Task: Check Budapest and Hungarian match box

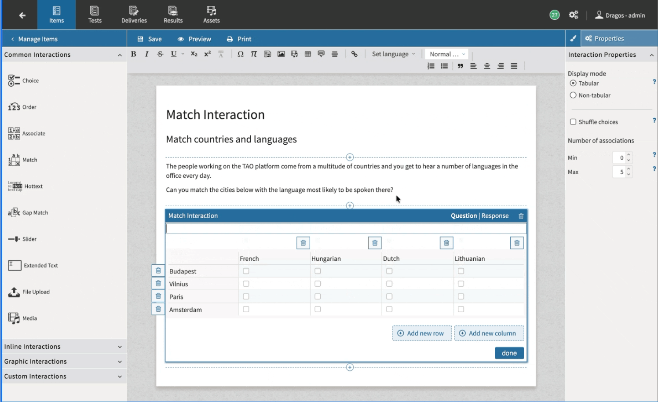Action: (318, 271)
